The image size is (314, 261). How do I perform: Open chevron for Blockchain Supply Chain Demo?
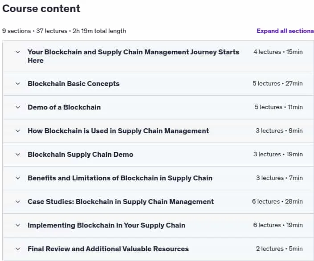coord(18,155)
